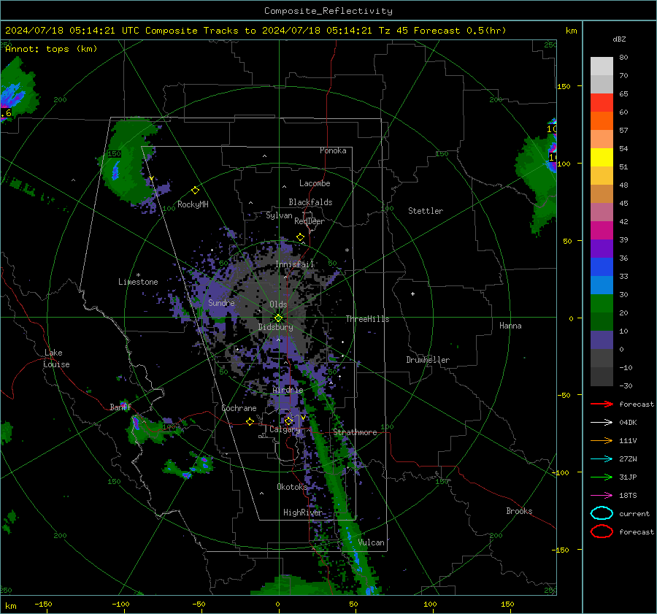Click the RedDeer city label
This screenshot has height=614, width=657.
pyautogui.click(x=310, y=221)
